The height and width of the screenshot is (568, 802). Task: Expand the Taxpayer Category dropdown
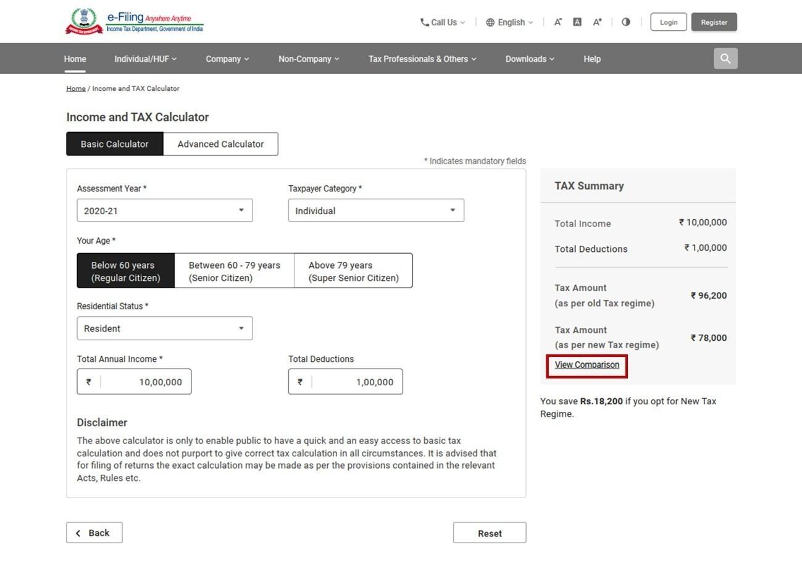coord(375,210)
